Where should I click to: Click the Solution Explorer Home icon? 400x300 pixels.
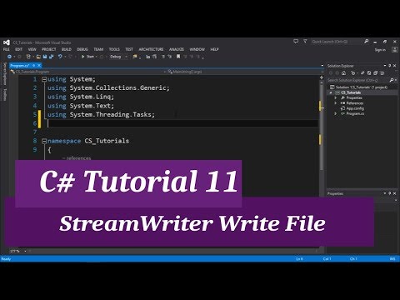tap(344, 73)
